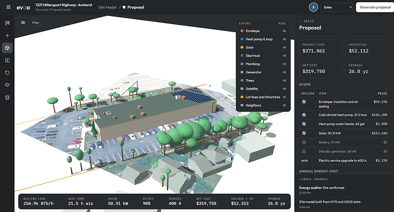Image resolution: width=394 pixels, height=212 pixels.
Task: Toggle the Solar layer ON switch
Action: [x=284, y=47]
